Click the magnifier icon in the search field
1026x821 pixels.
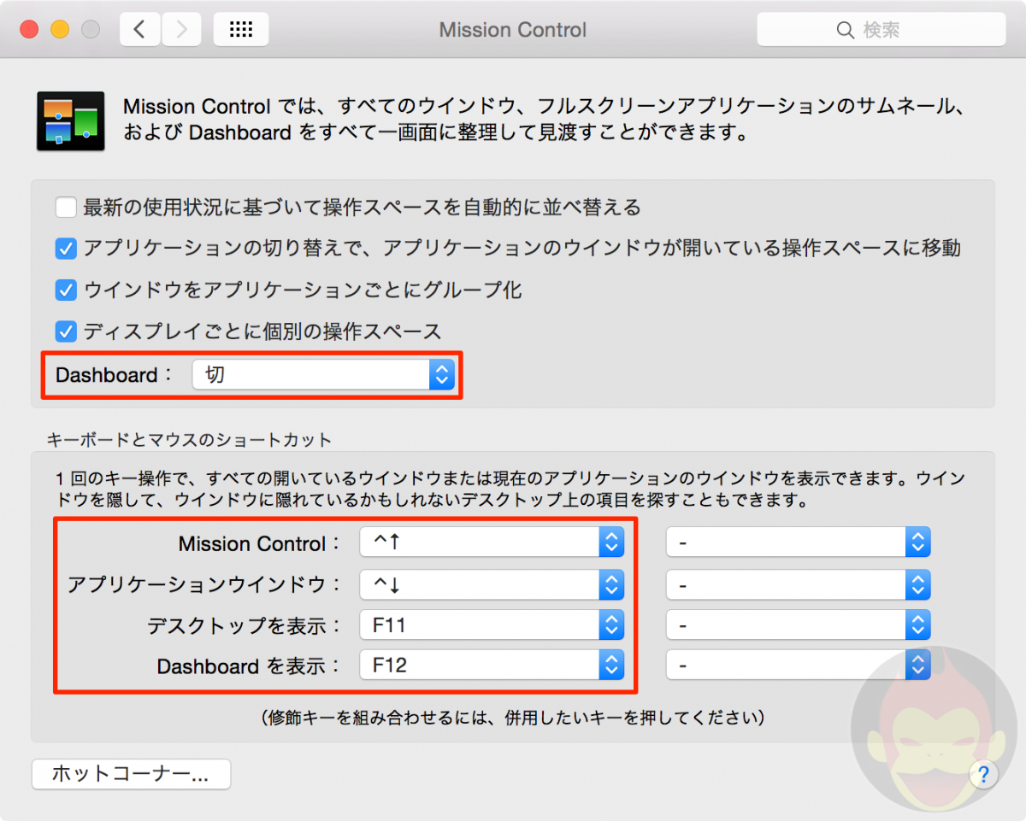click(x=845, y=29)
